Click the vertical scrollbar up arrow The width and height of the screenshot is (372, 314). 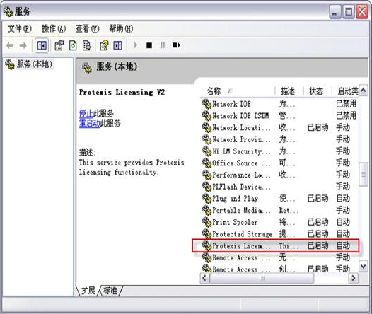pos(364,90)
